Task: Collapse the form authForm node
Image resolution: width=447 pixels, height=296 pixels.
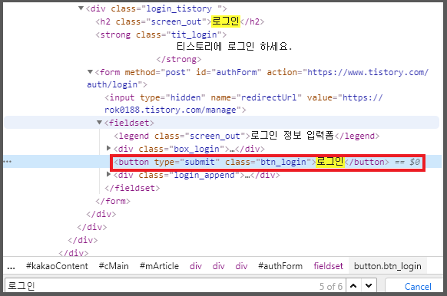Action: click(90, 72)
